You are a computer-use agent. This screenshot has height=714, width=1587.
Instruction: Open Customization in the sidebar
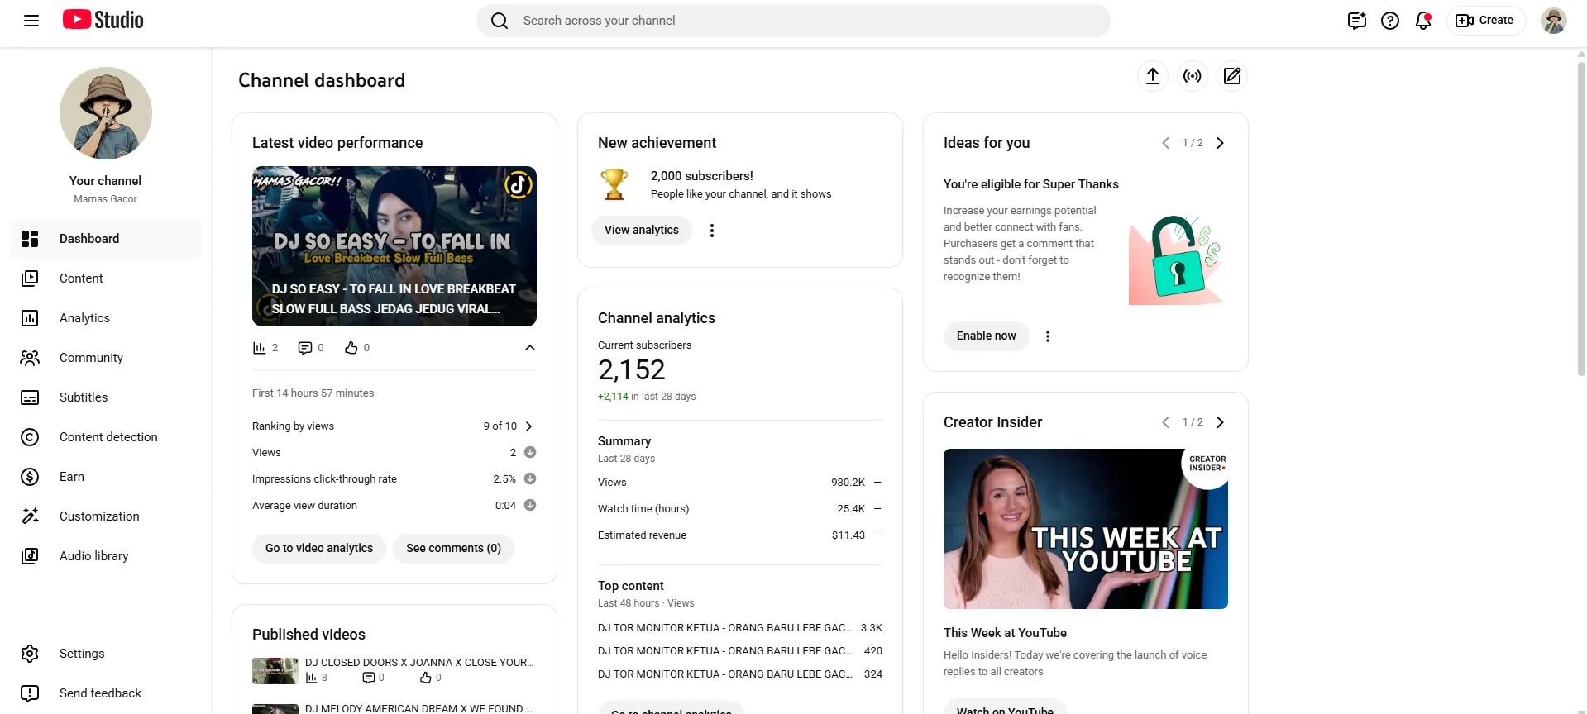click(x=106, y=516)
